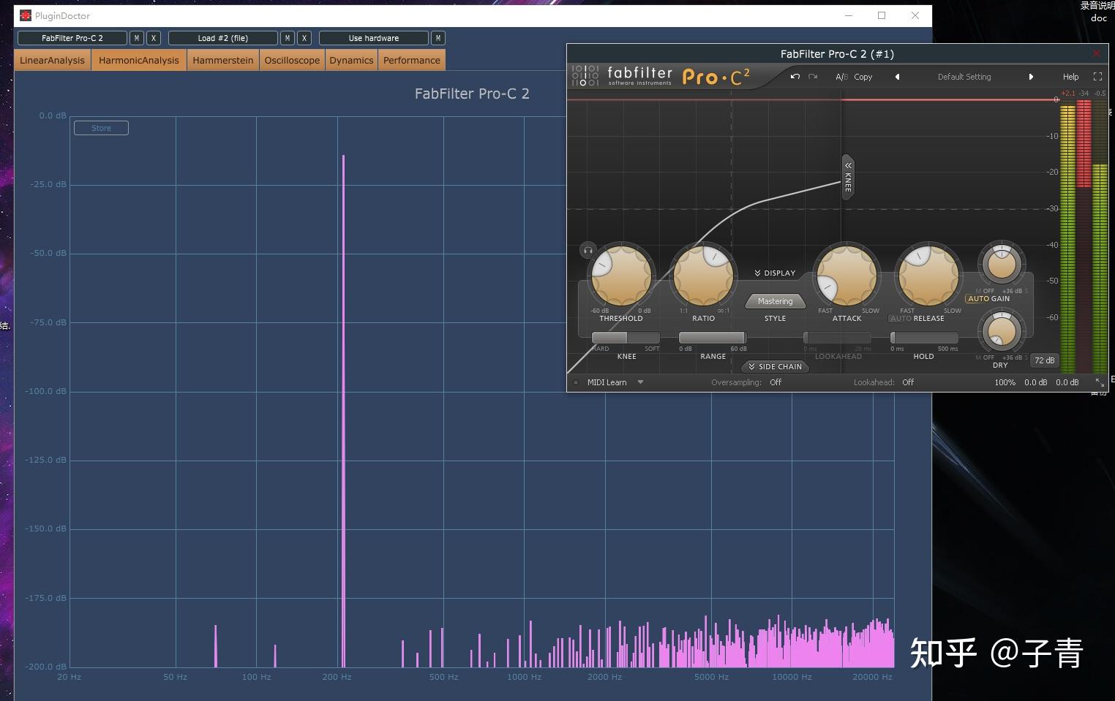Expand the Side Chain section
The height and width of the screenshot is (701, 1115).
[x=775, y=366]
